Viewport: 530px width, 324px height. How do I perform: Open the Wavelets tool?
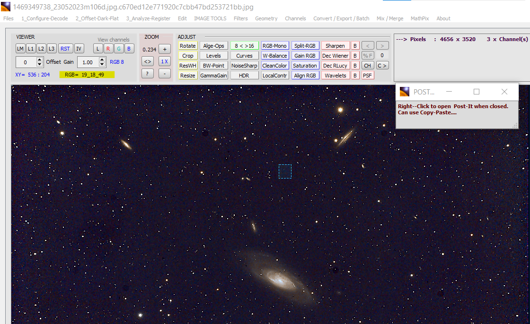(336, 76)
